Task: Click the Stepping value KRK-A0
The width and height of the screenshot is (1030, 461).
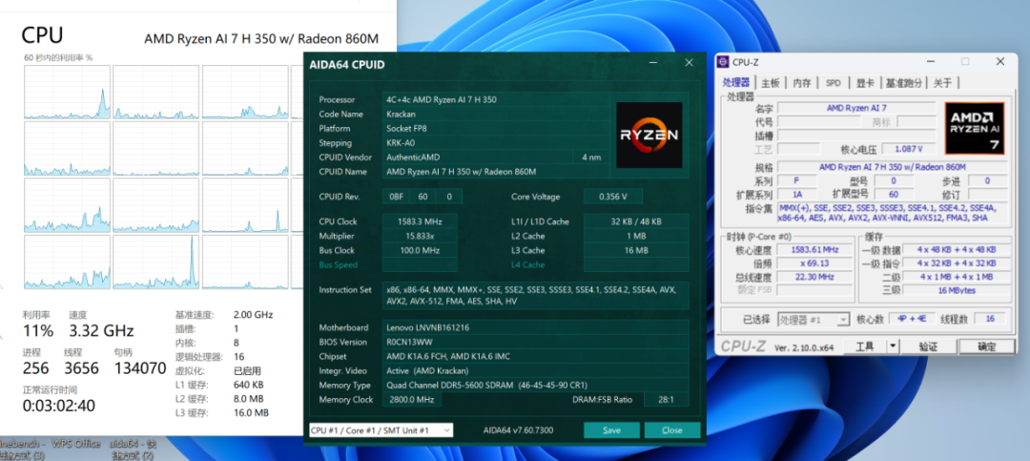Action: [497, 143]
